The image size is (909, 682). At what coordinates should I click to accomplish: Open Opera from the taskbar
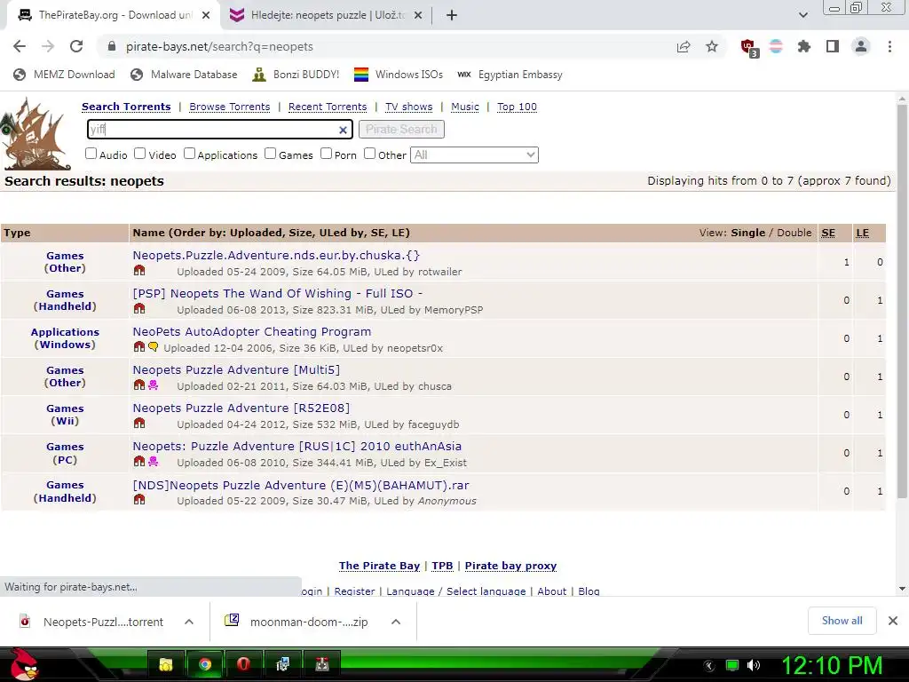point(243,664)
